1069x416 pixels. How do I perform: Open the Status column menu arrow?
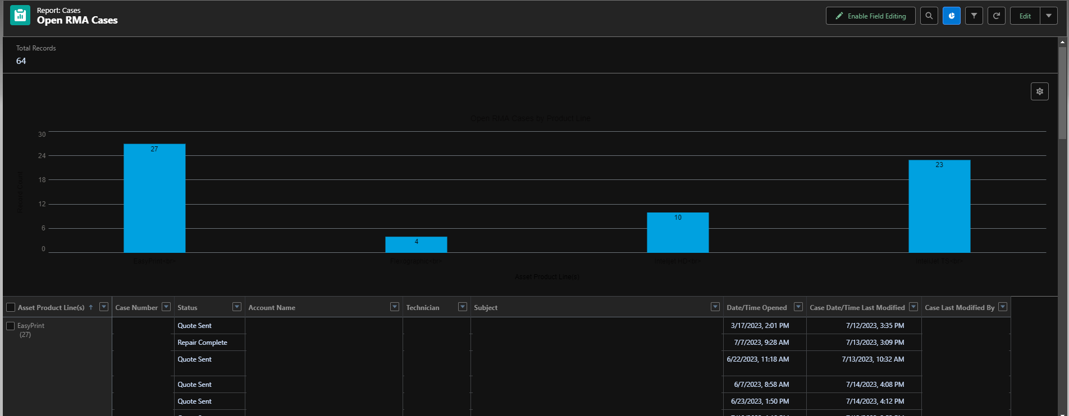point(237,307)
